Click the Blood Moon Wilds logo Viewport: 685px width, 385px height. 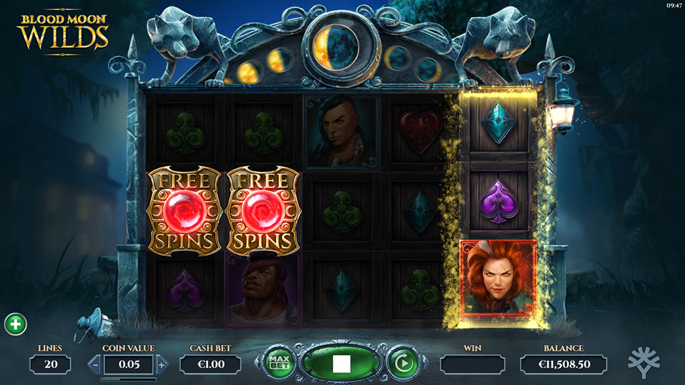pyautogui.click(x=63, y=32)
